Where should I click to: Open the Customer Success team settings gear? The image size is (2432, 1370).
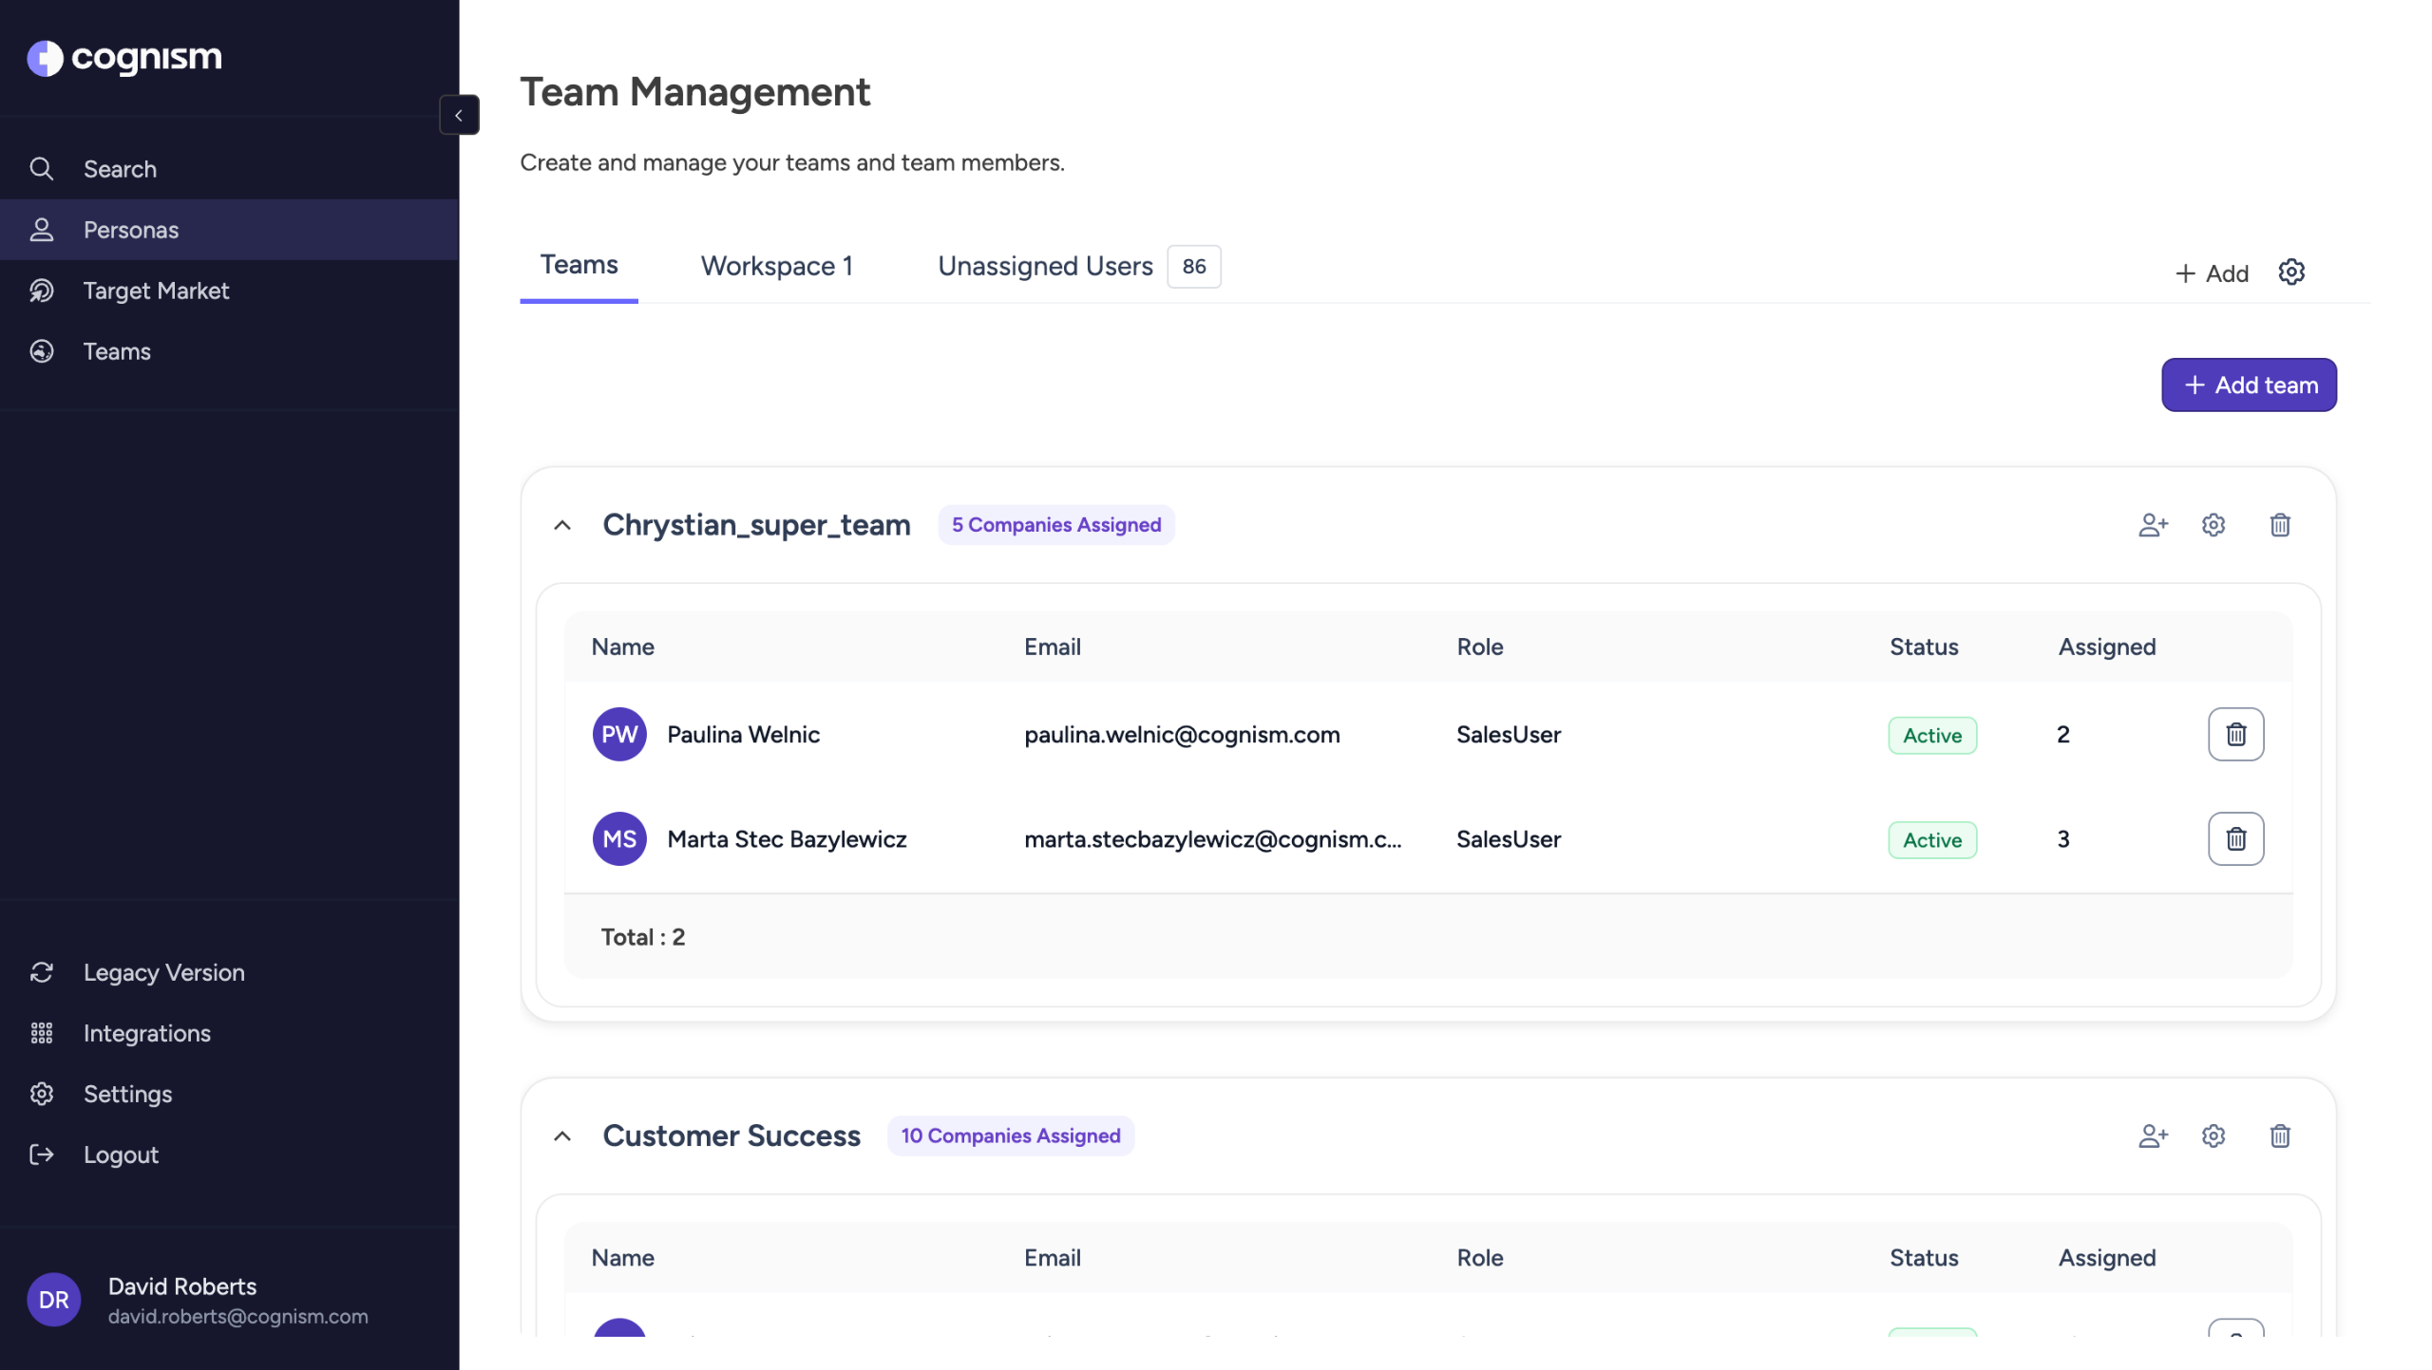pos(2213,1135)
